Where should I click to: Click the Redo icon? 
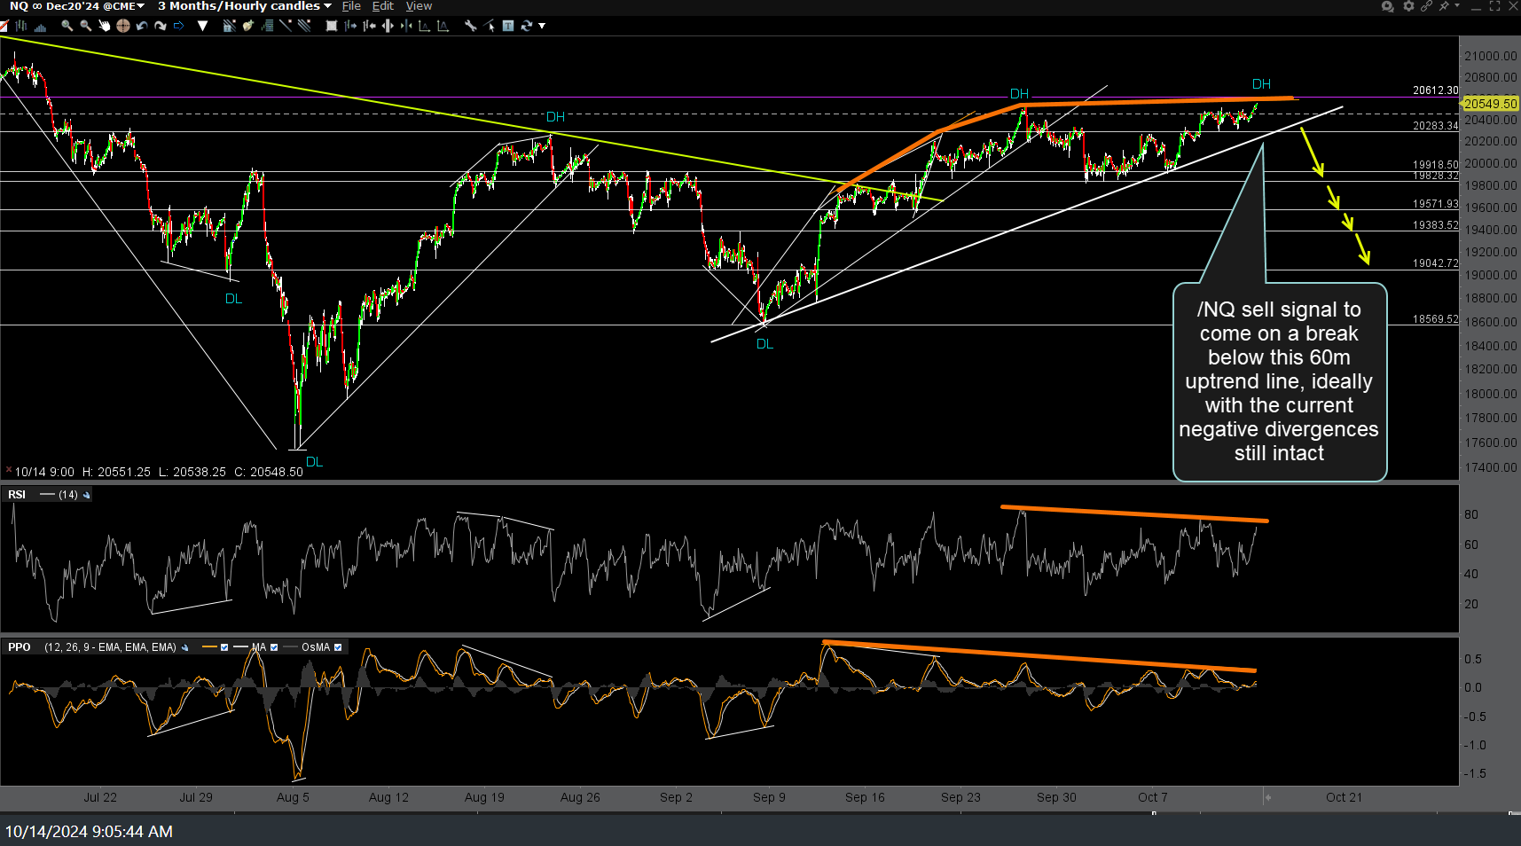(x=160, y=26)
